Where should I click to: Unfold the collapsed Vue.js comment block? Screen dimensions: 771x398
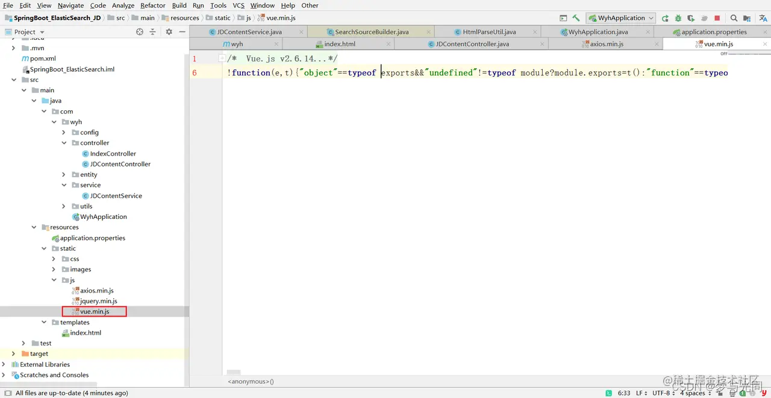tap(222, 58)
